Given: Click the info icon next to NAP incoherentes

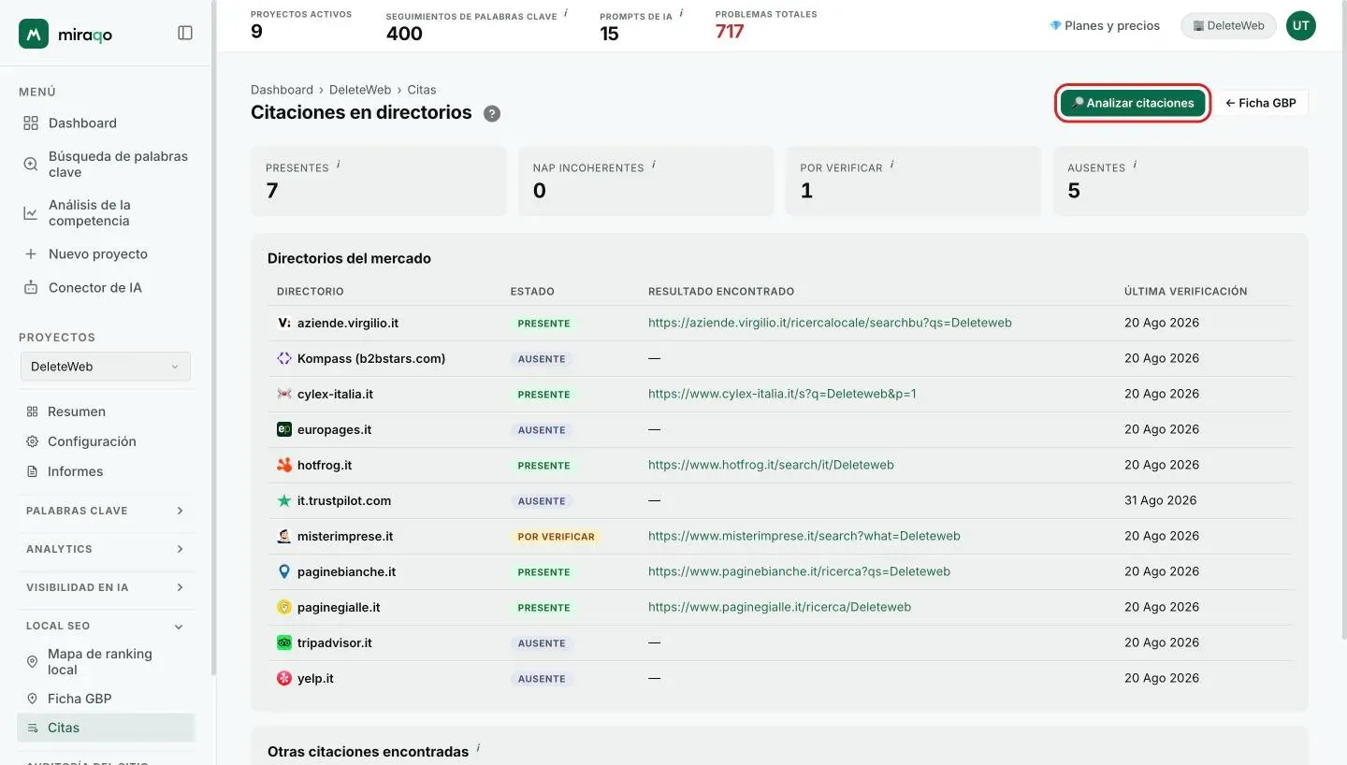Looking at the screenshot, I should [x=653, y=165].
